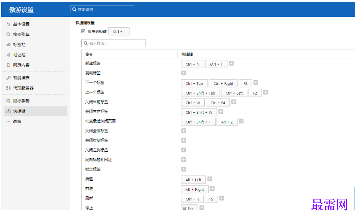
Task: Click the Ctrl + Shift + Tab button
Action: [x=200, y=93]
